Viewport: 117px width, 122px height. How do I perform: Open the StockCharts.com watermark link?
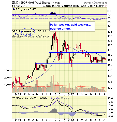coord(95,3)
